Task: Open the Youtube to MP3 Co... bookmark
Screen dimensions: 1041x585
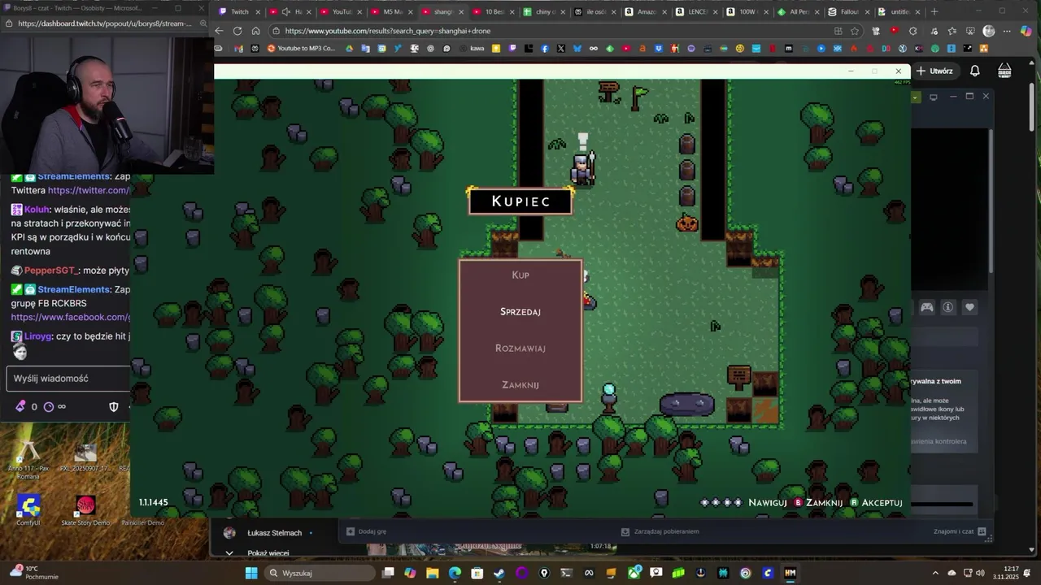Action: [302, 48]
